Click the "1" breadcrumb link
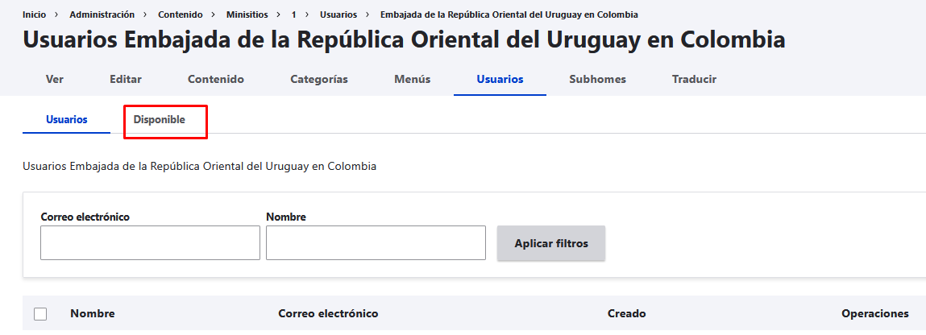This screenshot has width=926, height=335. (294, 14)
